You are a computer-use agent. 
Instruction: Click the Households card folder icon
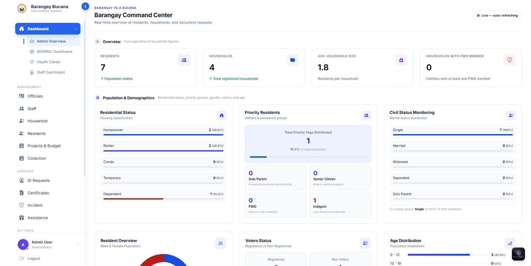[293, 60]
